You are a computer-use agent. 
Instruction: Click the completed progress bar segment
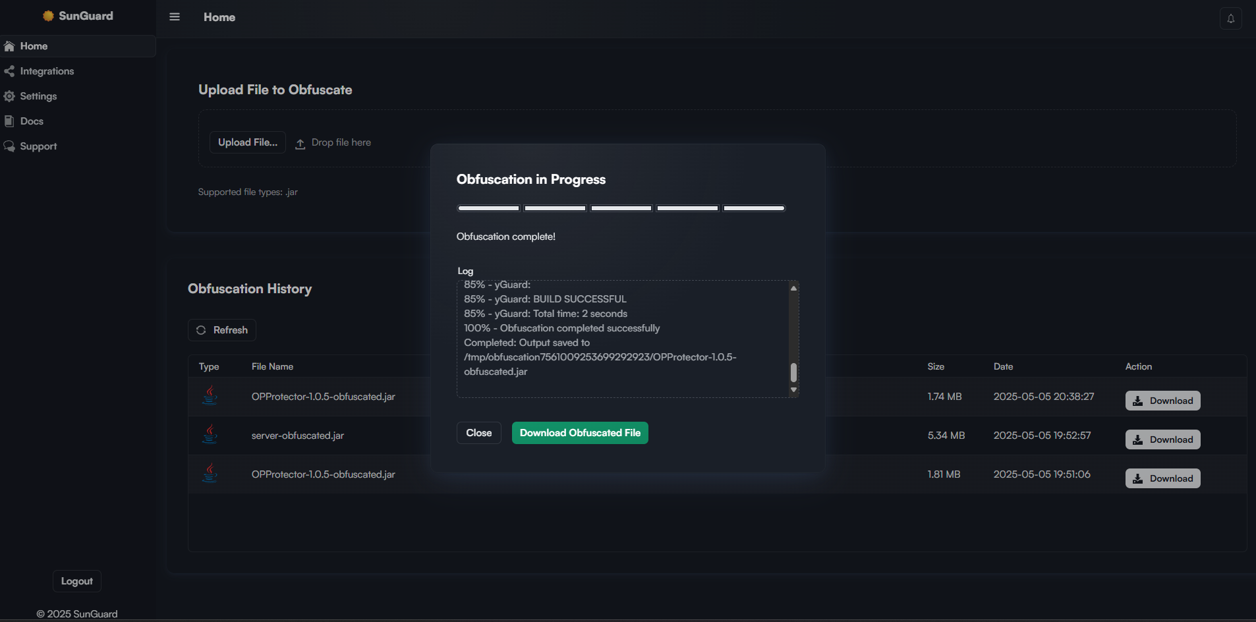click(x=488, y=208)
